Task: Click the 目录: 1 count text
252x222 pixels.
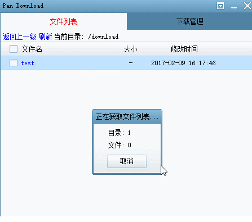Action: [120, 133]
